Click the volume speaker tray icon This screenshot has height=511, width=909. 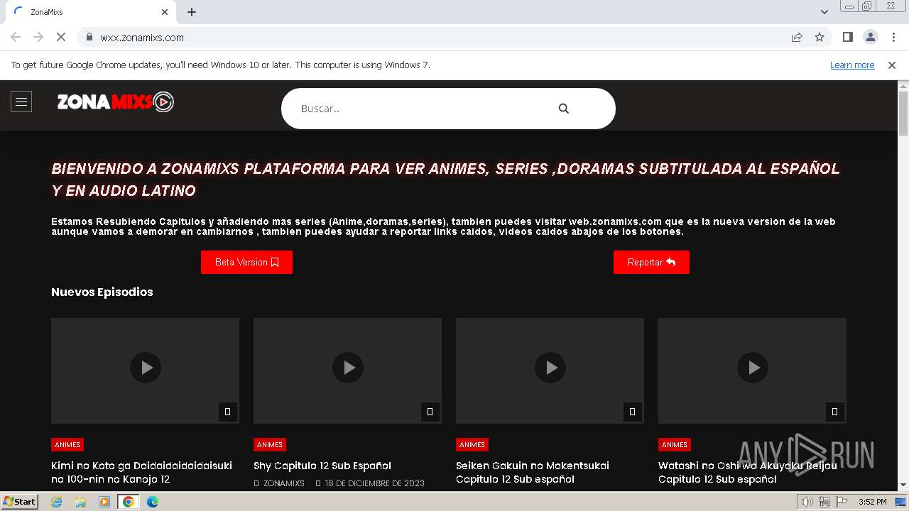coord(807,502)
